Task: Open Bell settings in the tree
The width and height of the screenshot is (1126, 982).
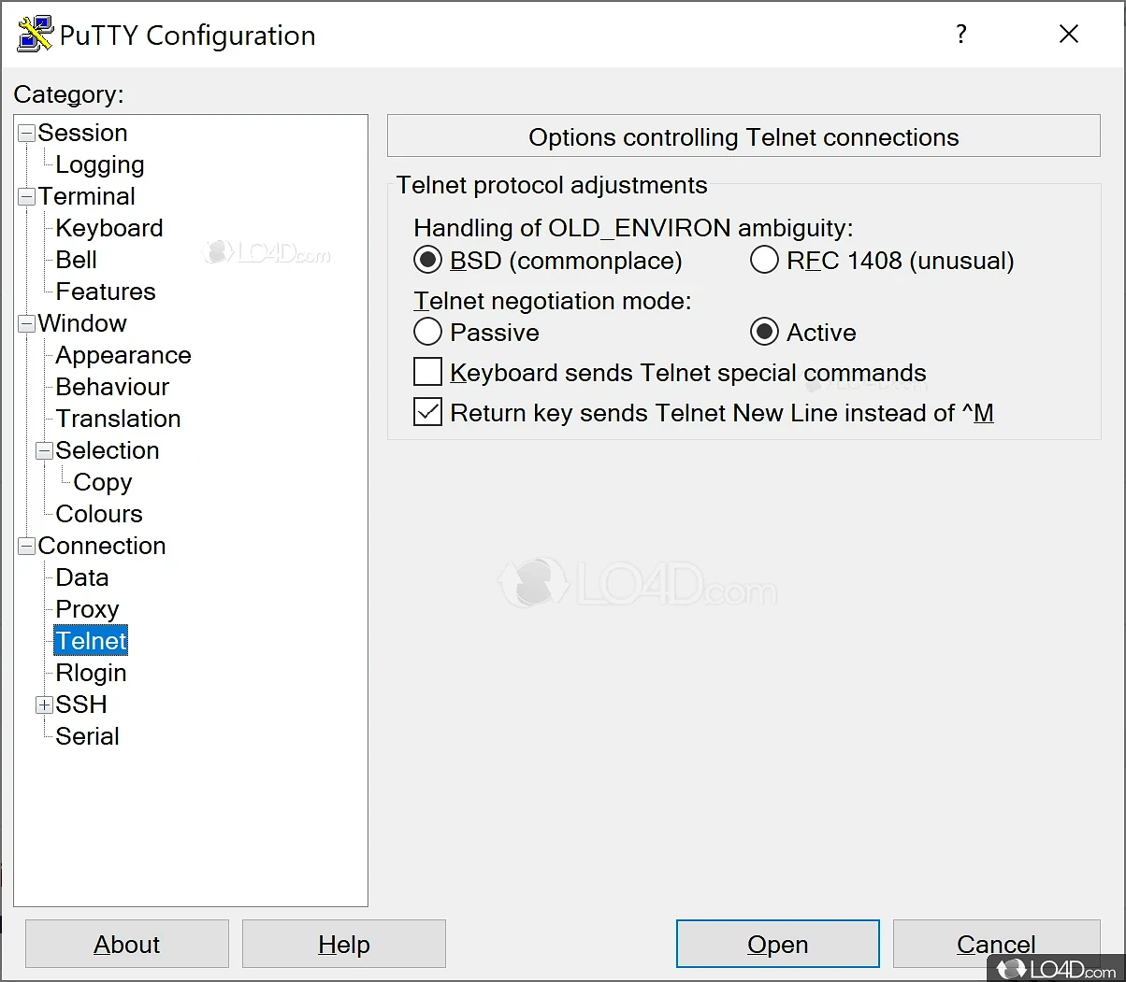Action: click(77, 260)
